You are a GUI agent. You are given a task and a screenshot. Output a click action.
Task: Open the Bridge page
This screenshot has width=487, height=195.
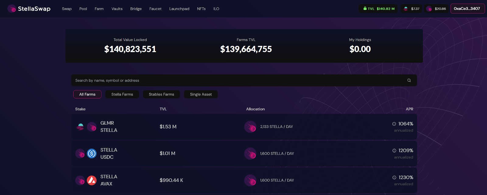point(136,9)
